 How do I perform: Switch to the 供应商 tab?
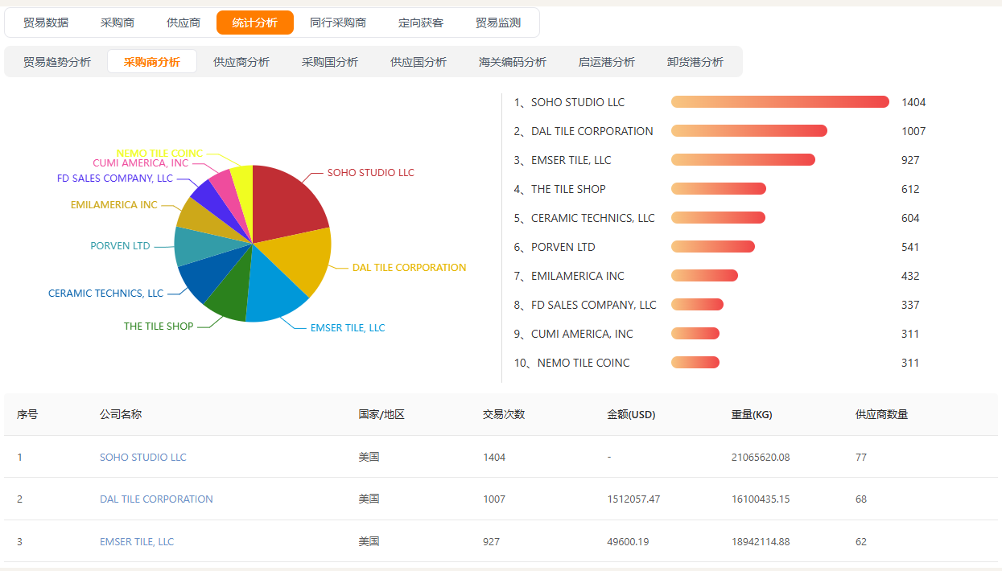(x=183, y=23)
